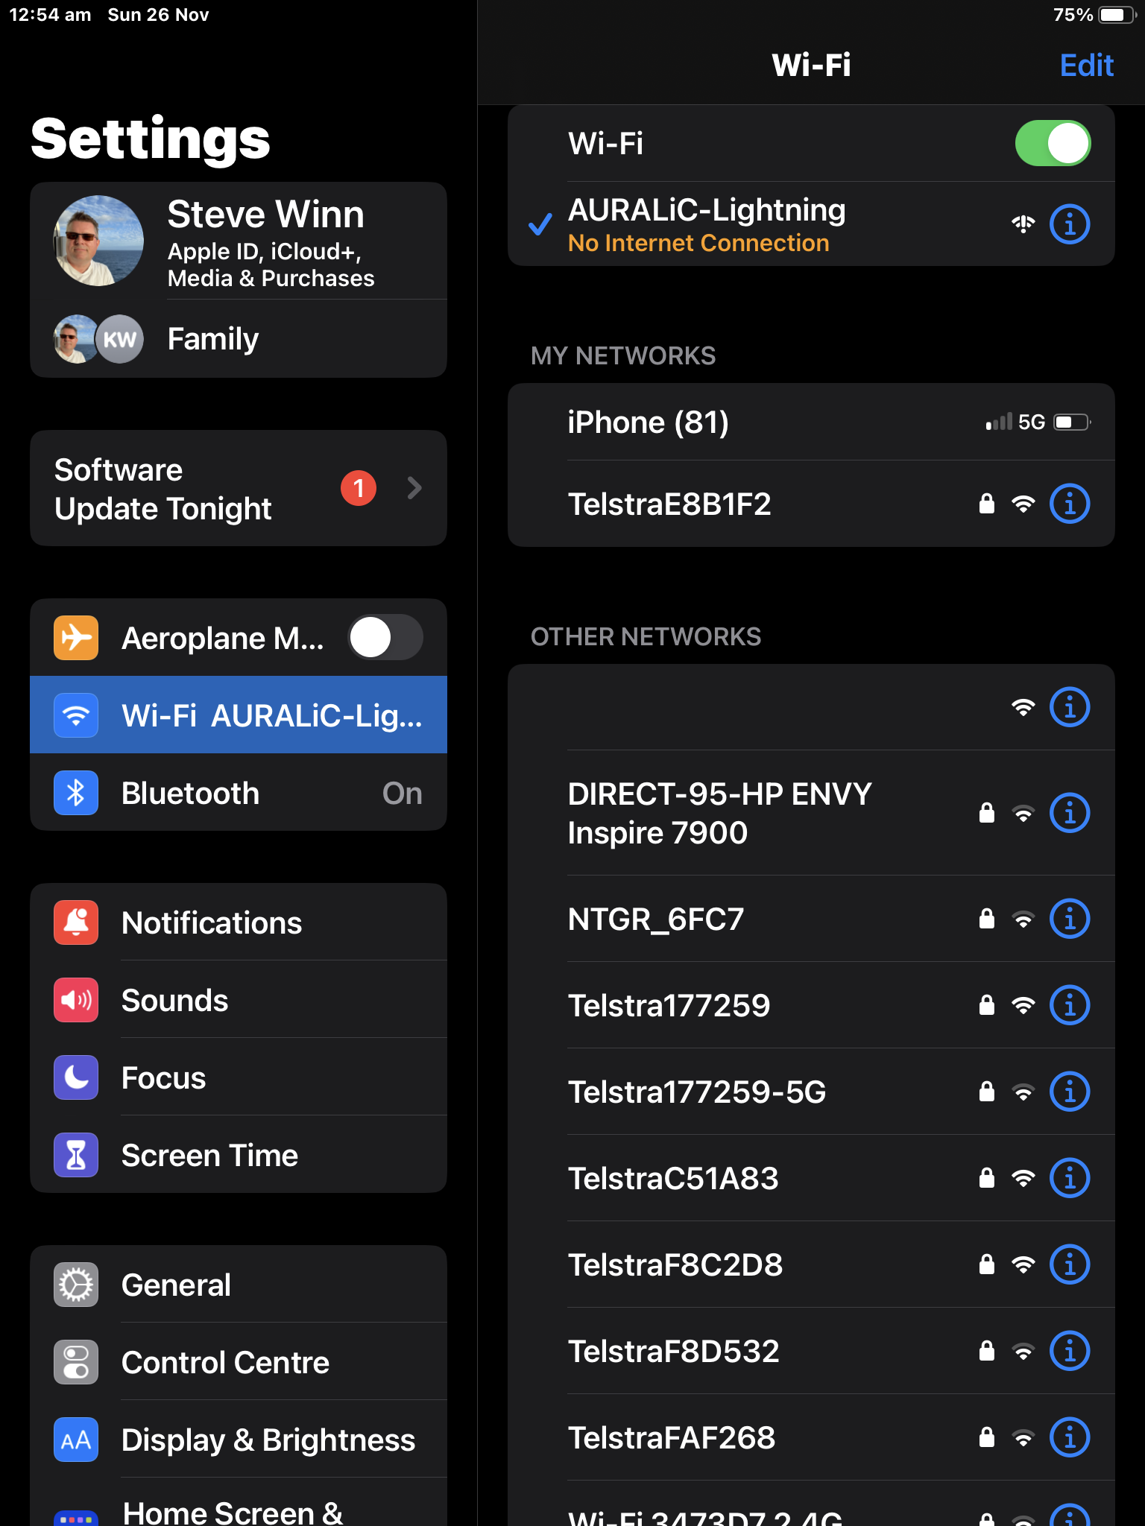The height and width of the screenshot is (1526, 1145).
Task: Tap the KW family member avatar
Action: point(120,339)
